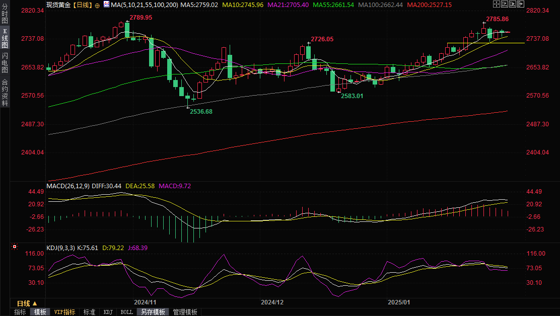Click the MA(5,10,21,55,100,200) parameter label

click(x=145, y=5)
